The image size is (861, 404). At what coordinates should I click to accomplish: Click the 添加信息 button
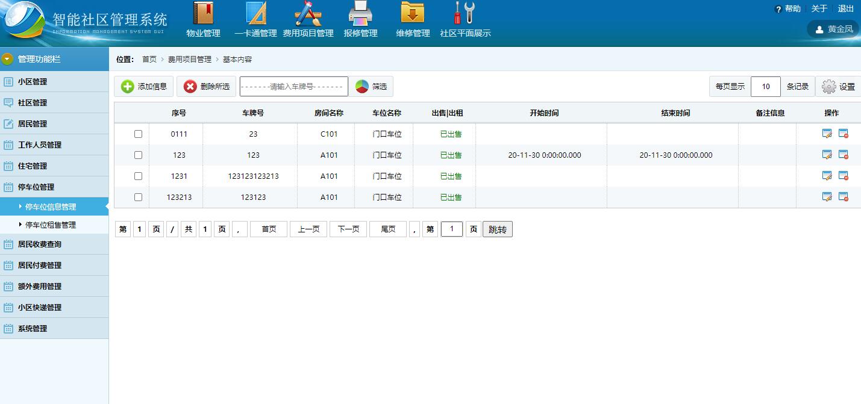click(x=144, y=87)
